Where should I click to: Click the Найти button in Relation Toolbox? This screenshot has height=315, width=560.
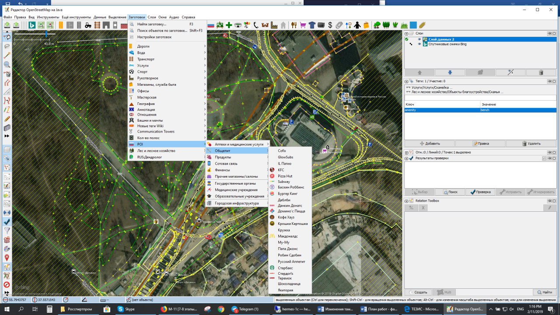(545, 292)
